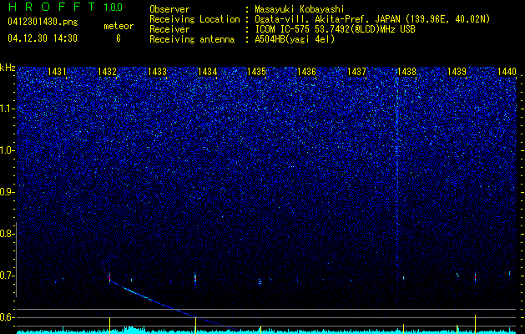Click the 0.7 frequency axis label
Viewport: 525px width, 334px height.
(x=8, y=276)
